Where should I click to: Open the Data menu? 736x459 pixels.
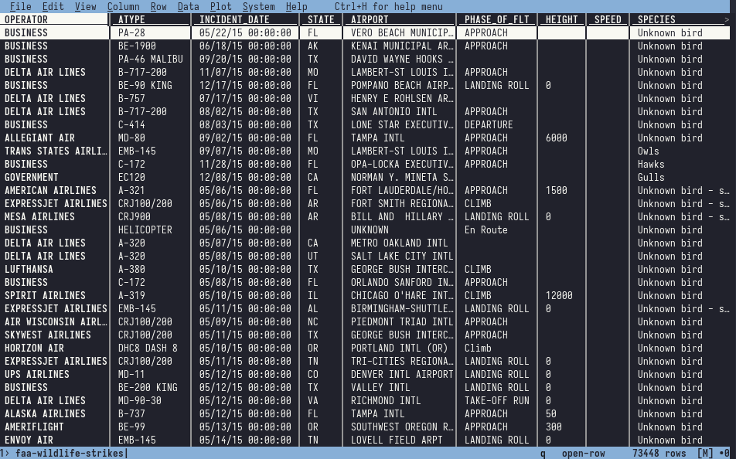(188, 7)
